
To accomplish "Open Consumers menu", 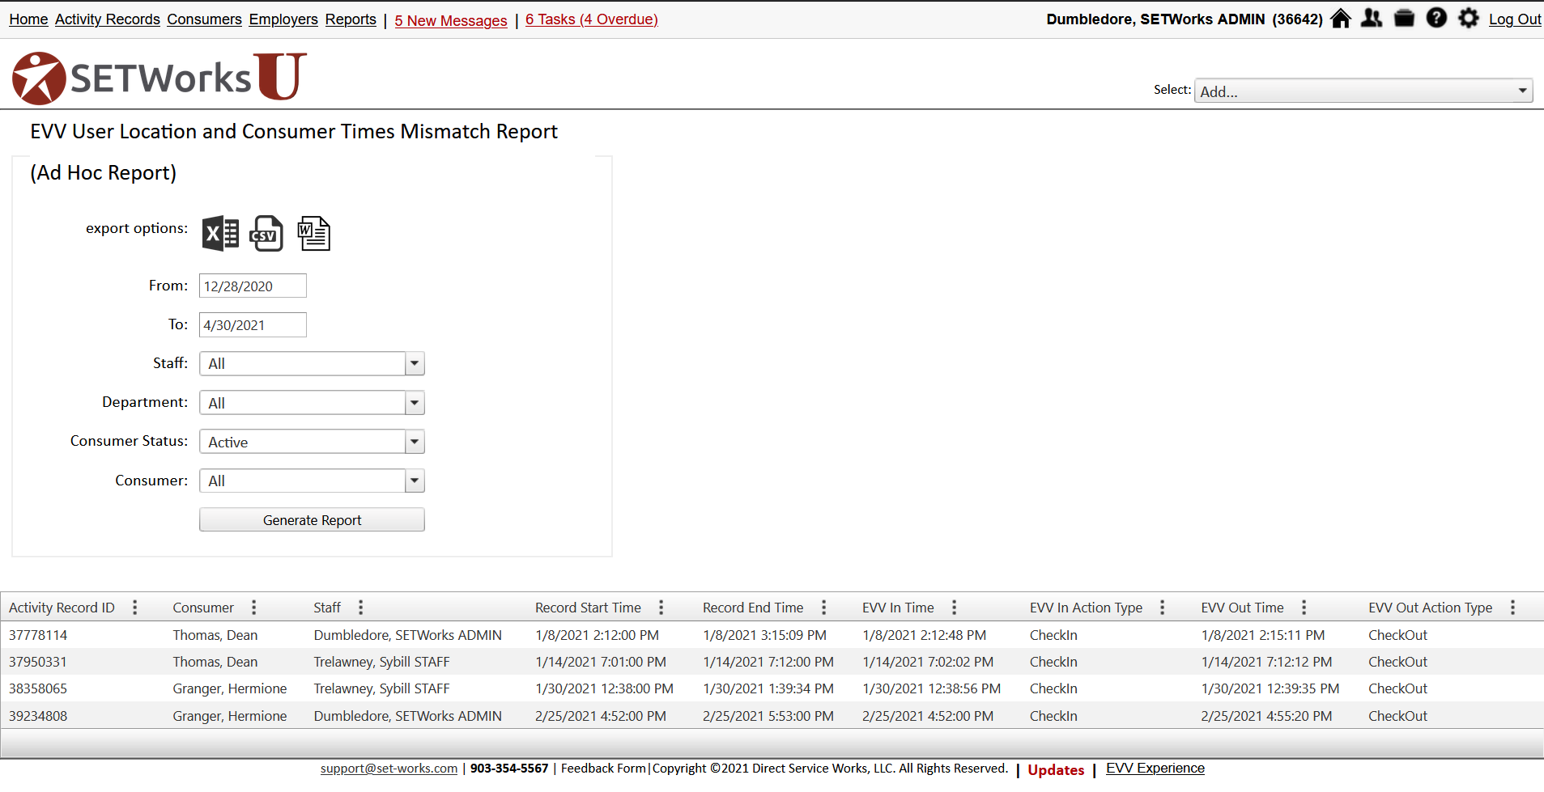I will [x=204, y=19].
